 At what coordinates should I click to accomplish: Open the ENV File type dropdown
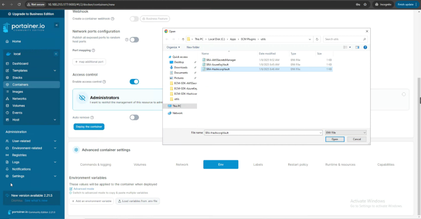345,133
